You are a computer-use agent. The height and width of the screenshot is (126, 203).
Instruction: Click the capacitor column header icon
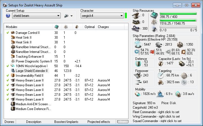tap(77, 27)
